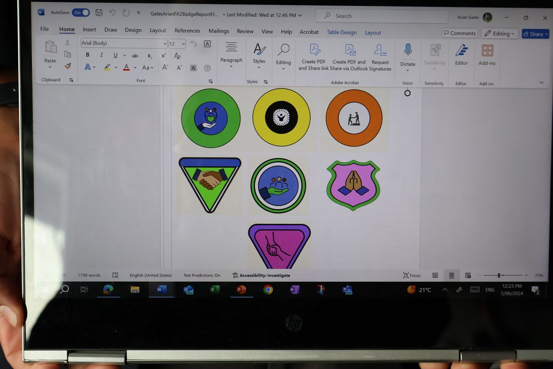Viewport: 553px width, 369px height.
Task: Toggle bold formatting
Action: point(88,55)
